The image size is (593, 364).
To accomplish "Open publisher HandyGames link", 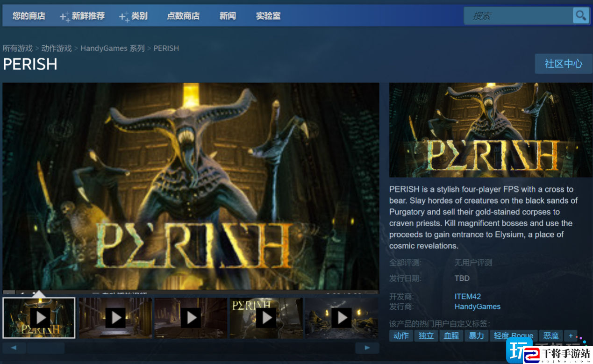I will 478,307.
